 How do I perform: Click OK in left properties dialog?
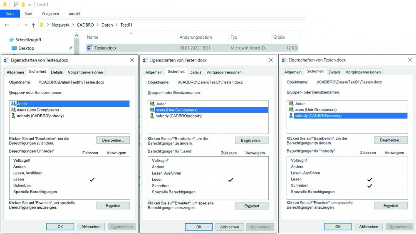60,227
